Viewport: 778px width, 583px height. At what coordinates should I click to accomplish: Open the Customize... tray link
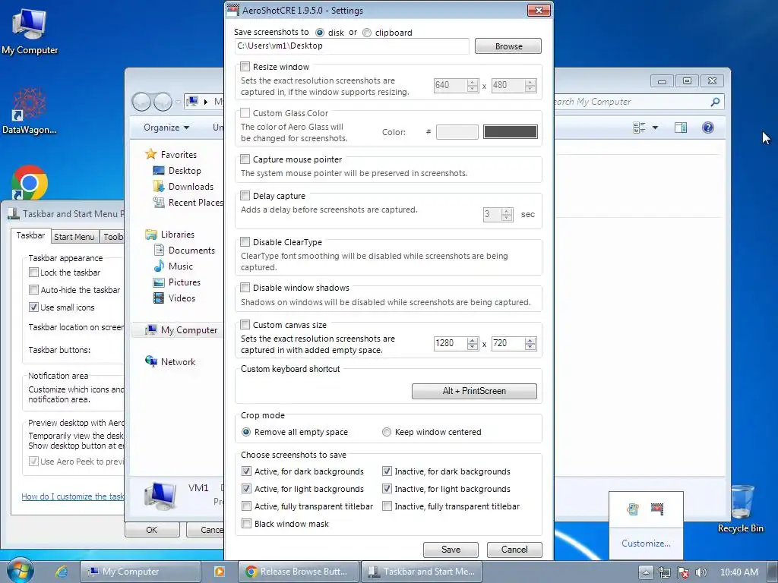[x=646, y=544]
